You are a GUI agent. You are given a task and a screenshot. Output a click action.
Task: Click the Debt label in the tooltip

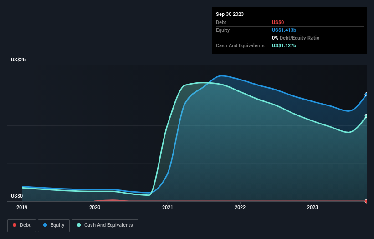tap(221, 22)
